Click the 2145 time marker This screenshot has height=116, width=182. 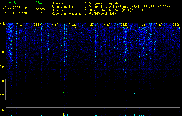[89, 25]
